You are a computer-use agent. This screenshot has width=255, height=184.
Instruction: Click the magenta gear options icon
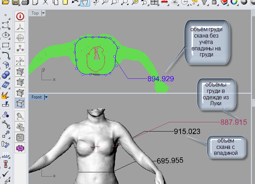tap(20, 147)
